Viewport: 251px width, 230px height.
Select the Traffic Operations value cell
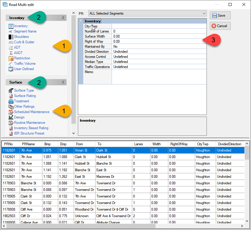click(x=159, y=67)
